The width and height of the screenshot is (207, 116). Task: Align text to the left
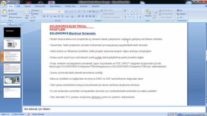79,16
